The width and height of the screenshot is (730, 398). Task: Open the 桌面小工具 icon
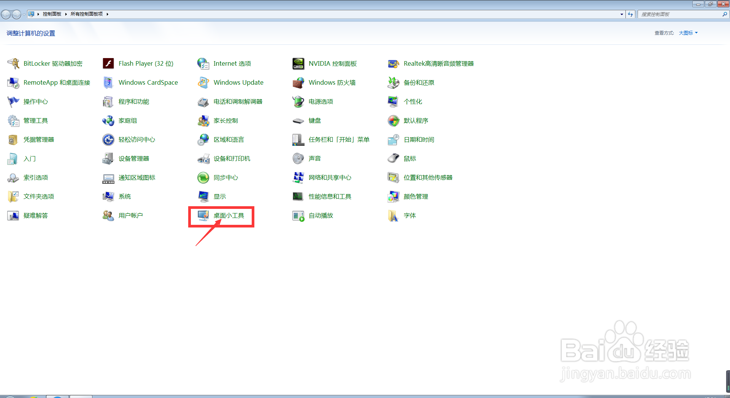(x=203, y=215)
